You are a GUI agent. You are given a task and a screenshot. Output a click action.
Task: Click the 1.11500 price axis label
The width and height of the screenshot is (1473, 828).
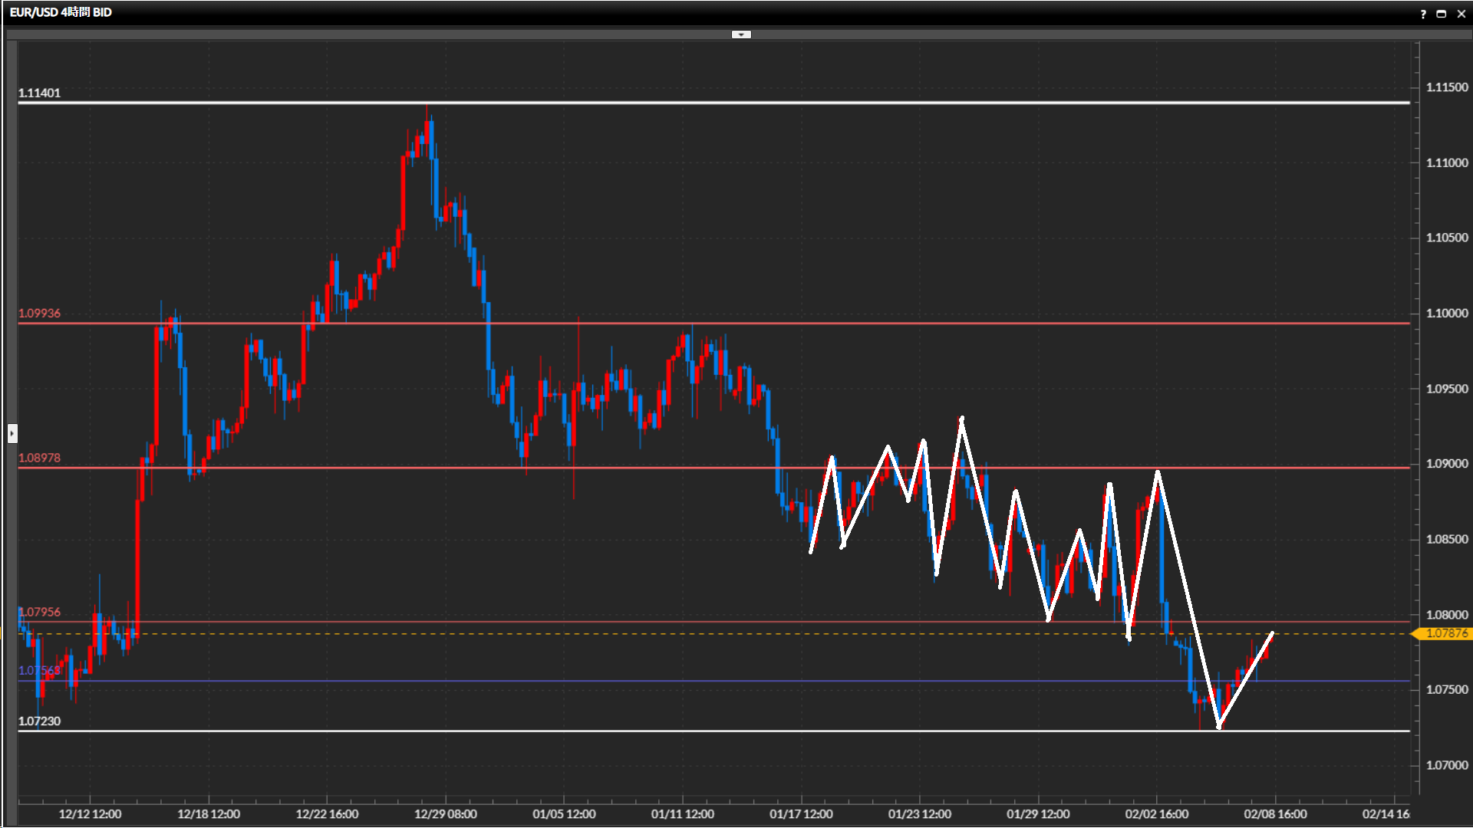click(1447, 87)
